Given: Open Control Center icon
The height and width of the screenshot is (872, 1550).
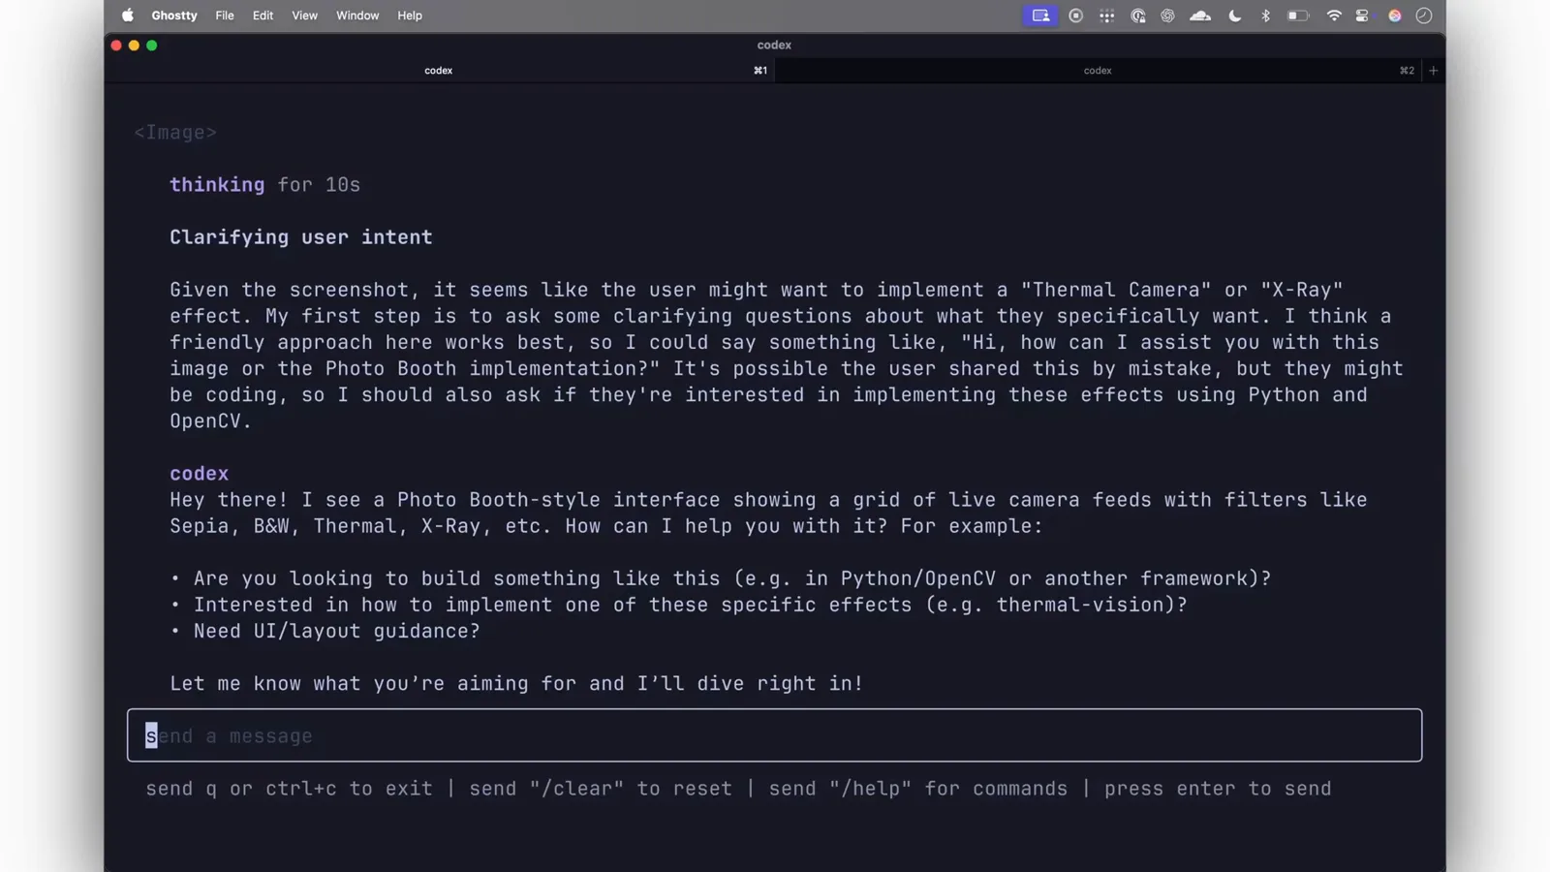Looking at the screenshot, I should (1363, 16).
